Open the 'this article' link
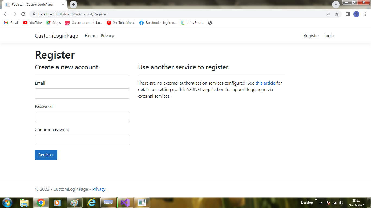This screenshot has width=371, height=208. [265, 83]
